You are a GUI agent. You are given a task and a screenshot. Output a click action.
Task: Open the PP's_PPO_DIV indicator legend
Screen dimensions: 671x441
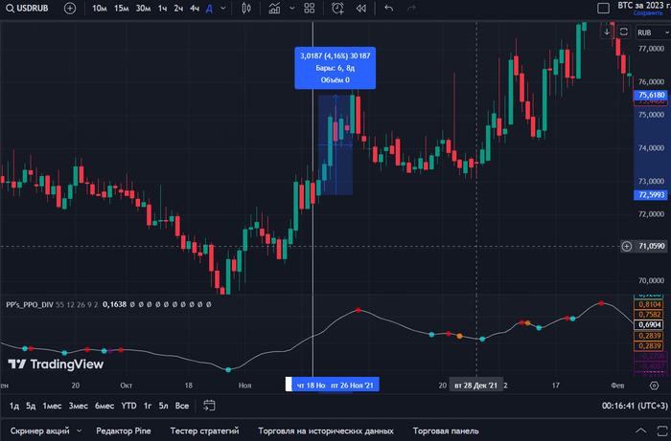point(30,304)
